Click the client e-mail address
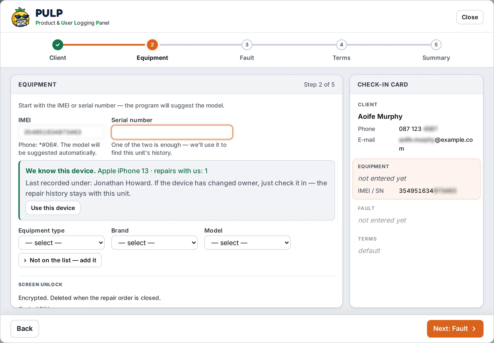This screenshot has height=343, width=494. pos(436,144)
